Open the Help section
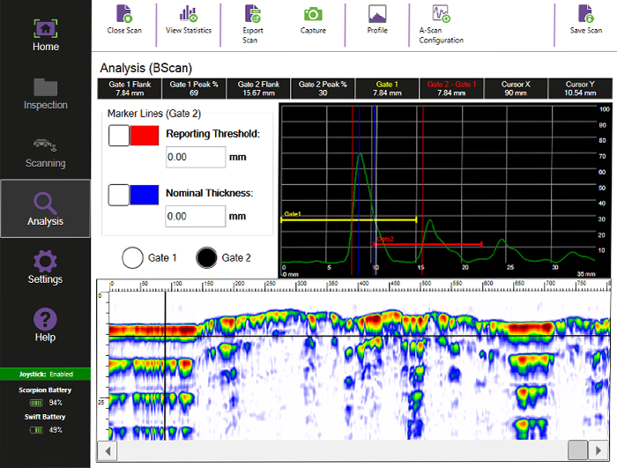The height and width of the screenshot is (468, 617). coord(45,325)
